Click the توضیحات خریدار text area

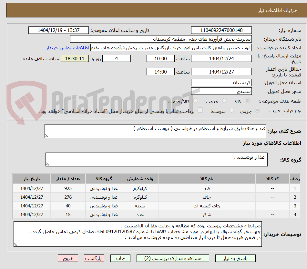click(x=138, y=234)
